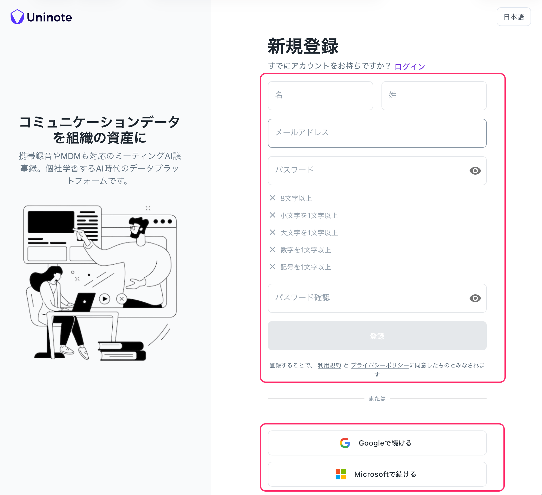Image resolution: width=542 pixels, height=495 pixels.
Task: Click the ログイン link
Action: tap(409, 67)
